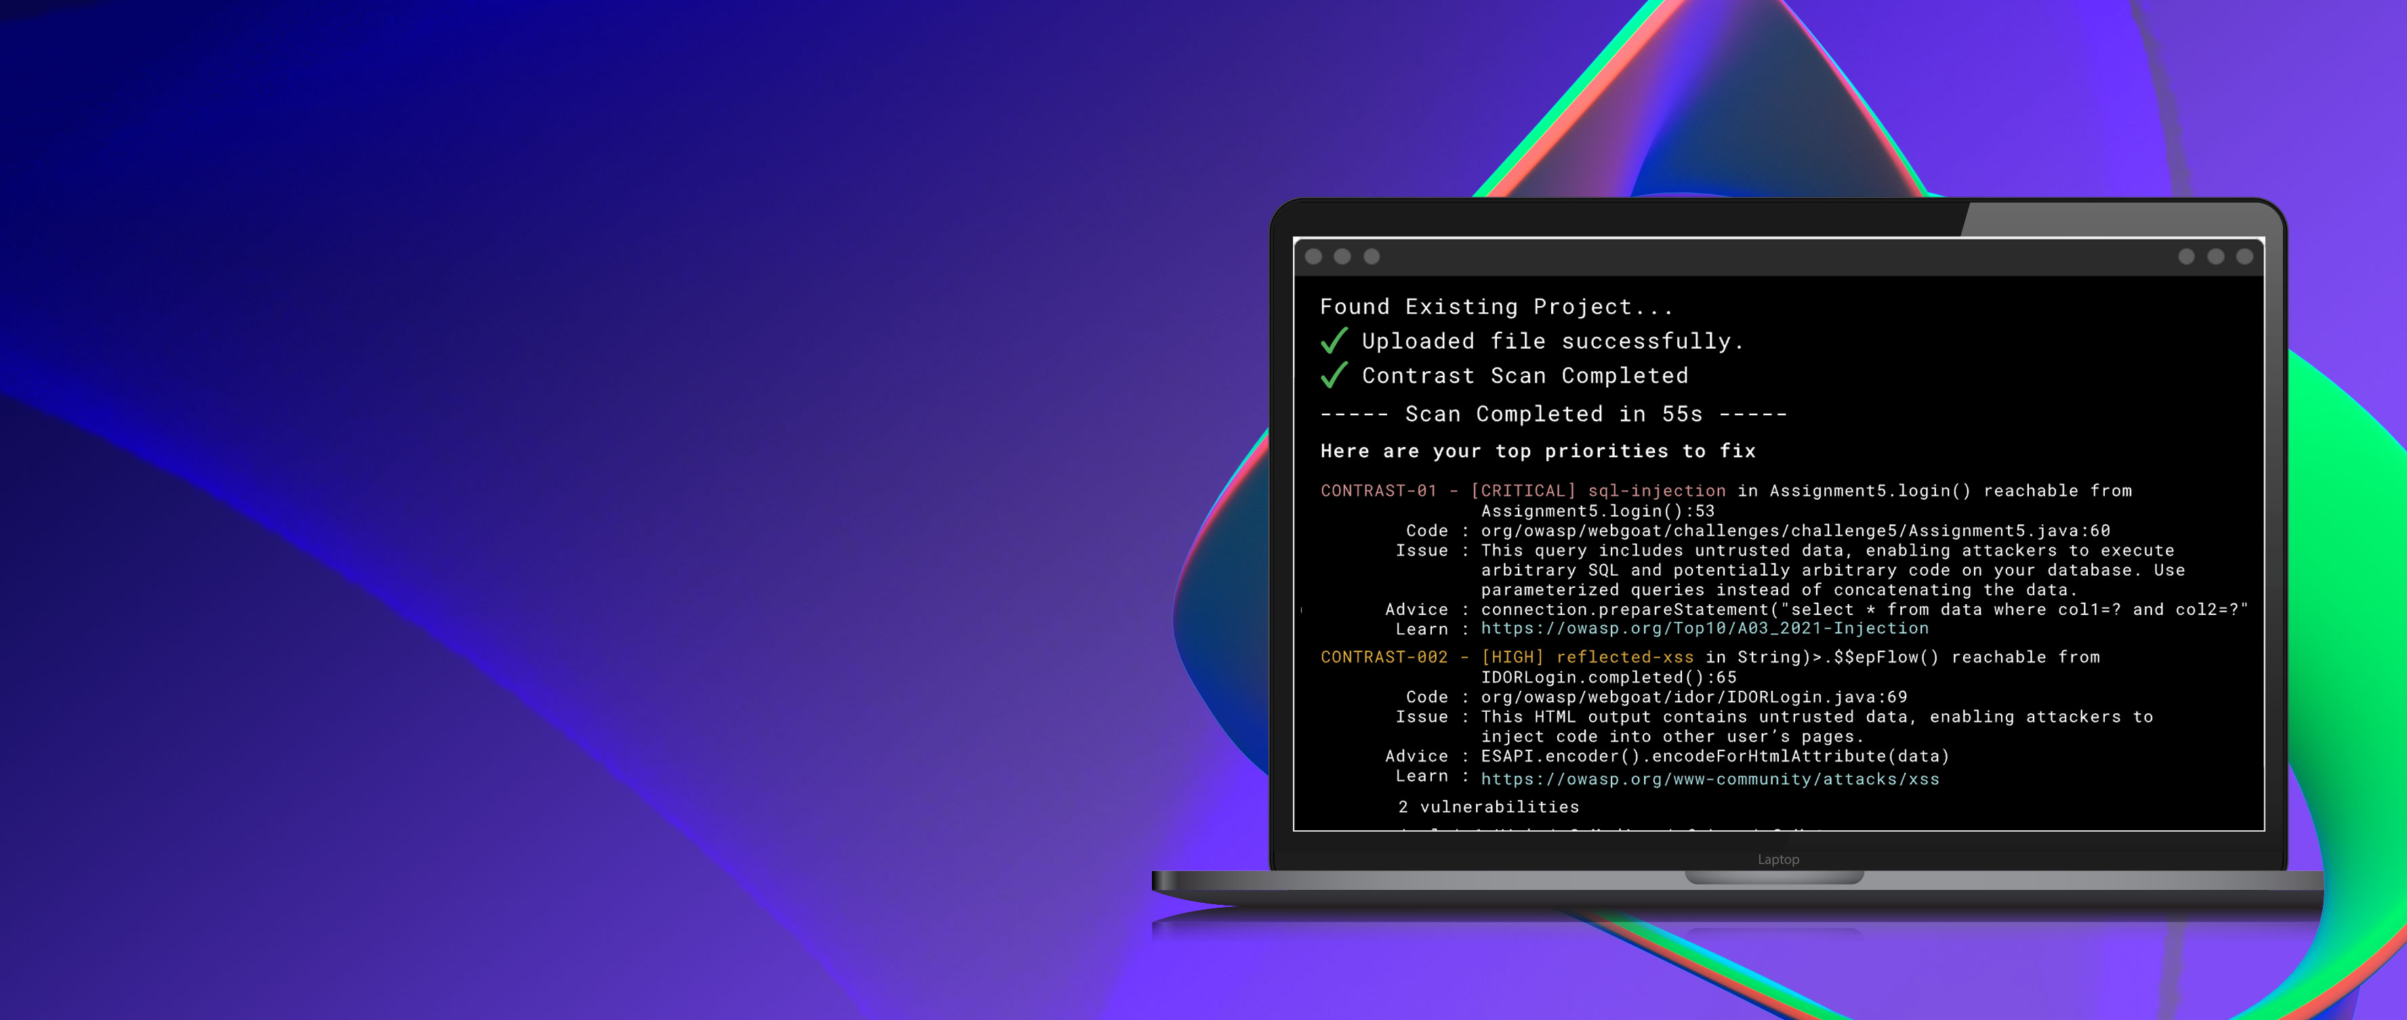Screen dimensions: 2407x1020
Task: Select the CONTRAST-01 vulnerability identifier
Action: 1377,491
